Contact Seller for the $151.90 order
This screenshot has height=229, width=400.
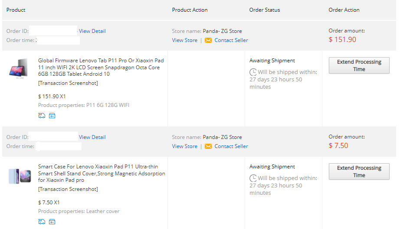tap(231, 40)
